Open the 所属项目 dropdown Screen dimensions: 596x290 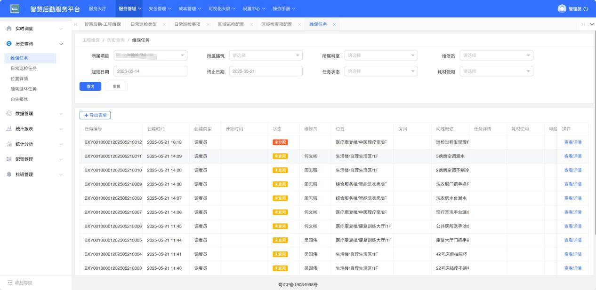(x=150, y=55)
